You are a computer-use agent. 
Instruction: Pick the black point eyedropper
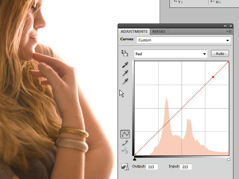click(x=125, y=65)
